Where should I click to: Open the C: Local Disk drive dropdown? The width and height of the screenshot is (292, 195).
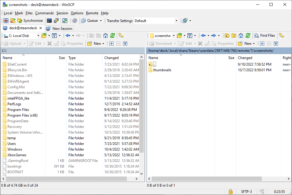pyautogui.click(x=38, y=36)
